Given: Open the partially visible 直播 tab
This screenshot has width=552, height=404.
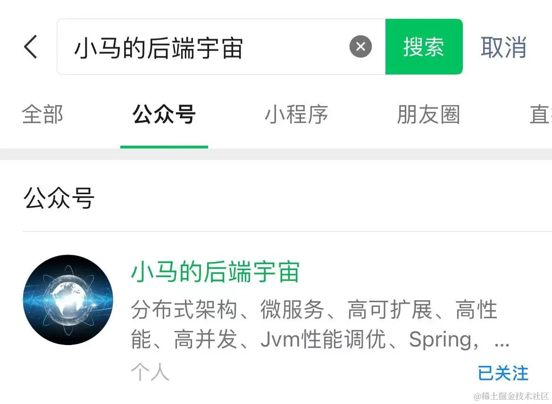Looking at the screenshot, I should click(541, 114).
